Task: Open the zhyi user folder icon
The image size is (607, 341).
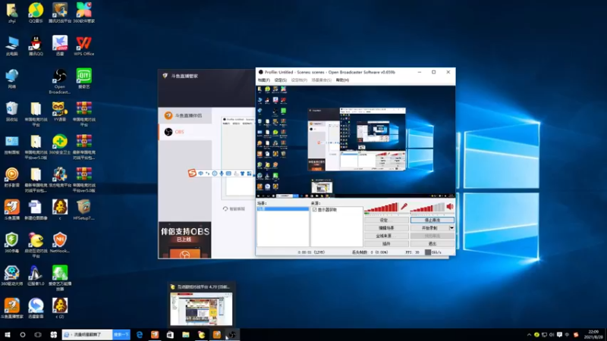Action: coord(11,13)
